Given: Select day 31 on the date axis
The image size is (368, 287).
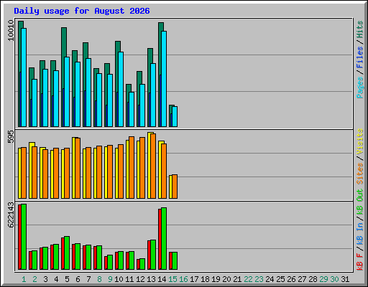Looking at the screenshot, I should pyautogui.click(x=345, y=279).
